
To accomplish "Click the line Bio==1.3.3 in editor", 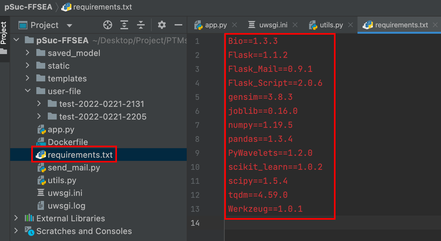I will point(253,41).
